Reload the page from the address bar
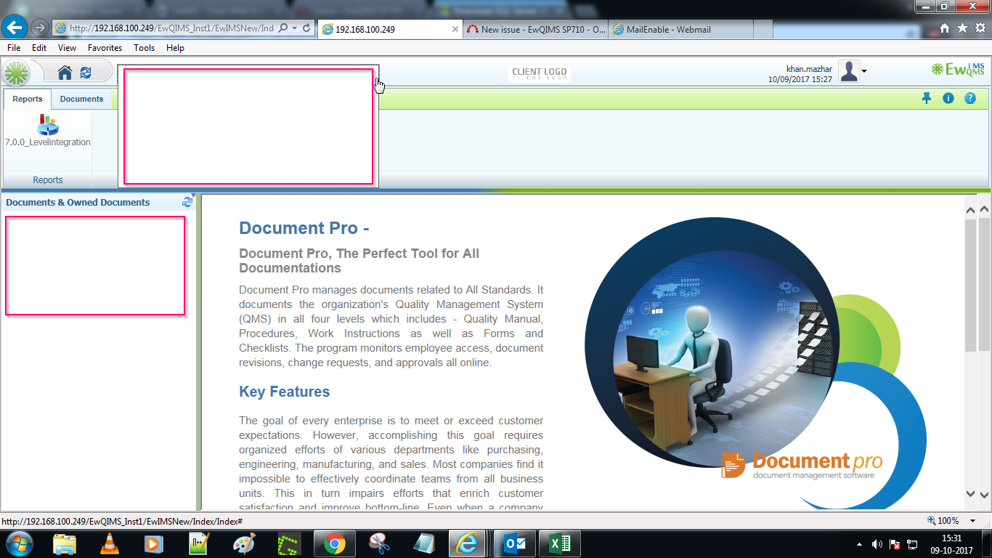 pos(306,28)
